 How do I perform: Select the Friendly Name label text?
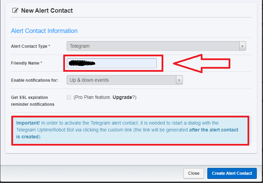pos(26,63)
